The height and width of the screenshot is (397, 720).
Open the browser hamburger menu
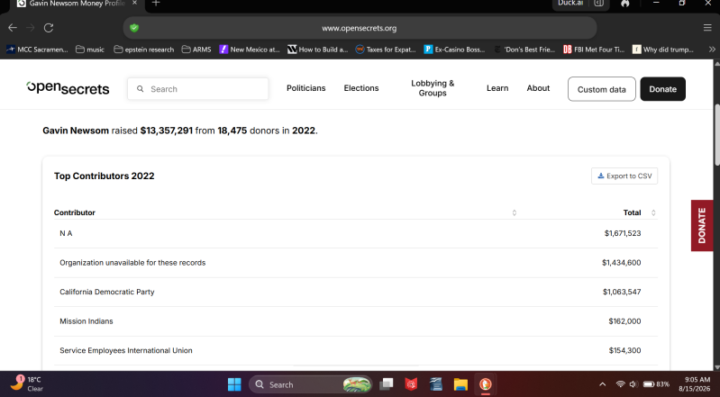707,28
